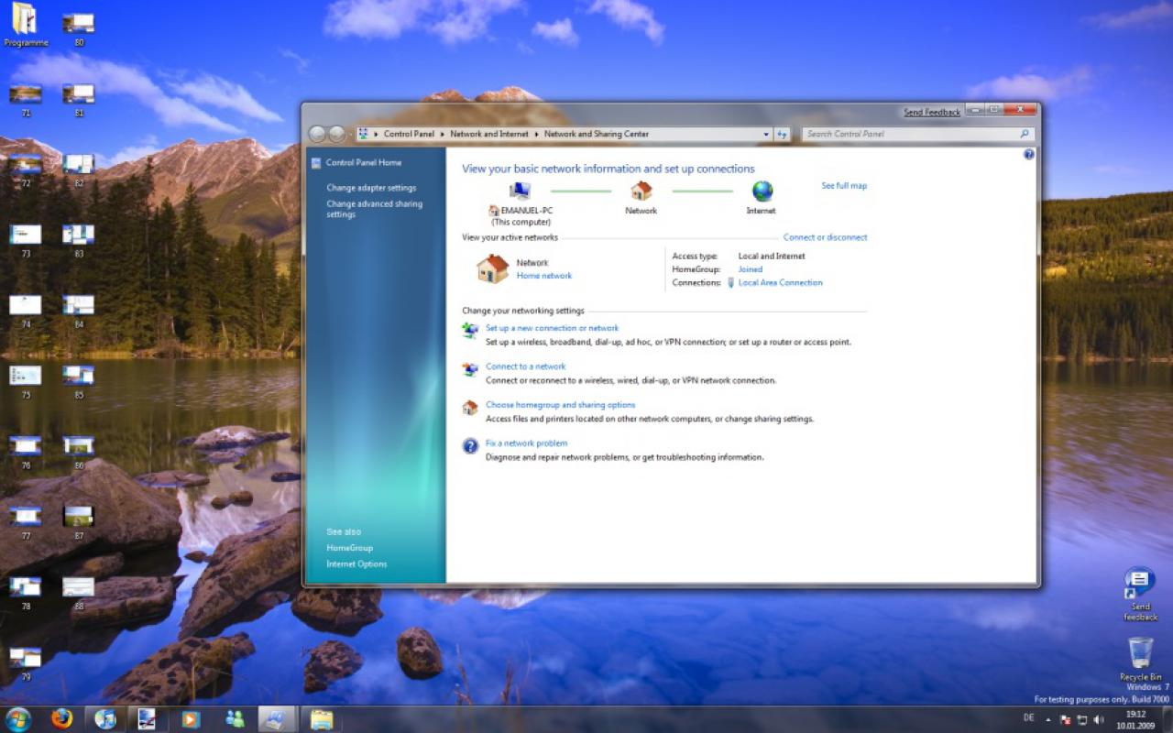Open Windows Live Messenger taskbar icon
Image resolution: width=1173 pixels, height=733 pixels.
[x=234, y=719]
